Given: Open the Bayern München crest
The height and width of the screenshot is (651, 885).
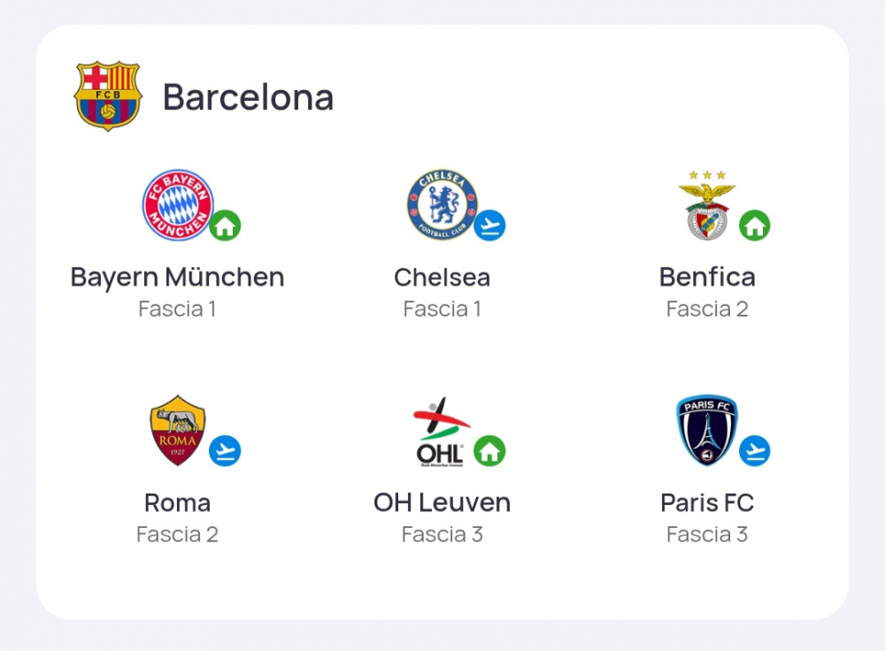Looking at the screenshot, I should (177, 205).
